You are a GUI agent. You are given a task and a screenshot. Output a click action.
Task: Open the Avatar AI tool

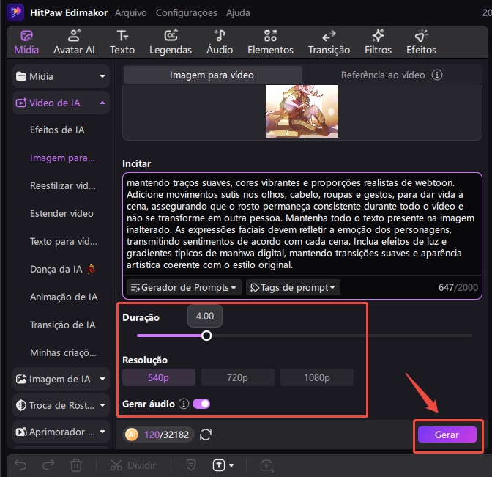(x=74, y=42)
